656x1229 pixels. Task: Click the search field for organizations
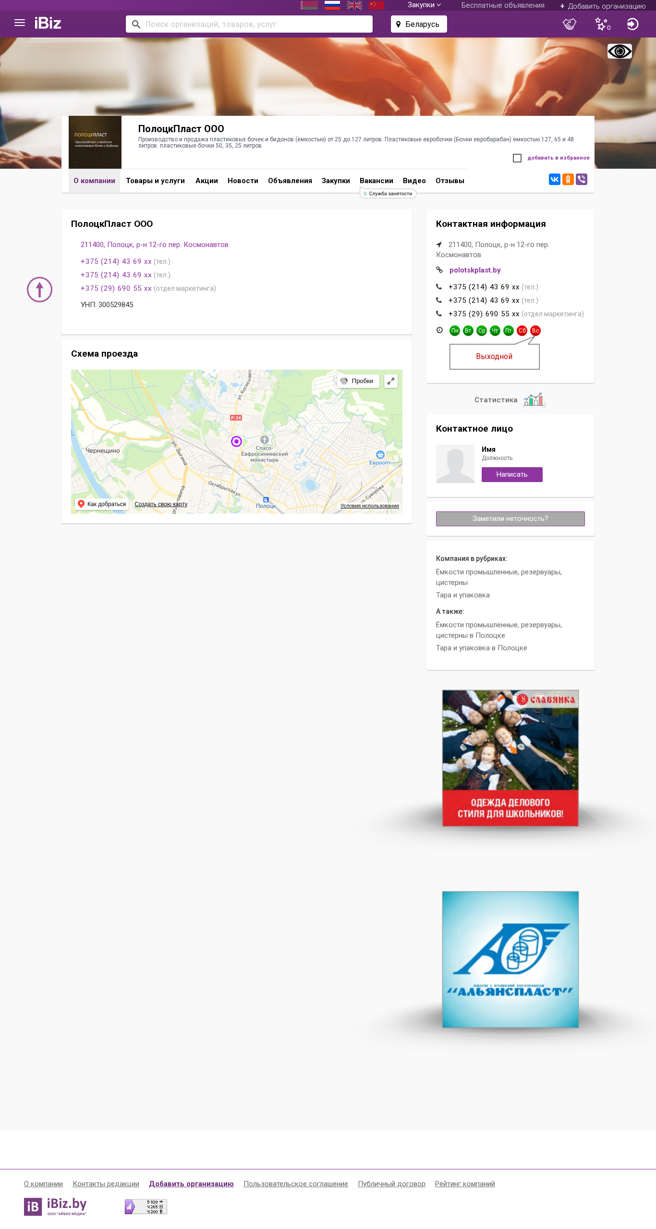[249, 24]
